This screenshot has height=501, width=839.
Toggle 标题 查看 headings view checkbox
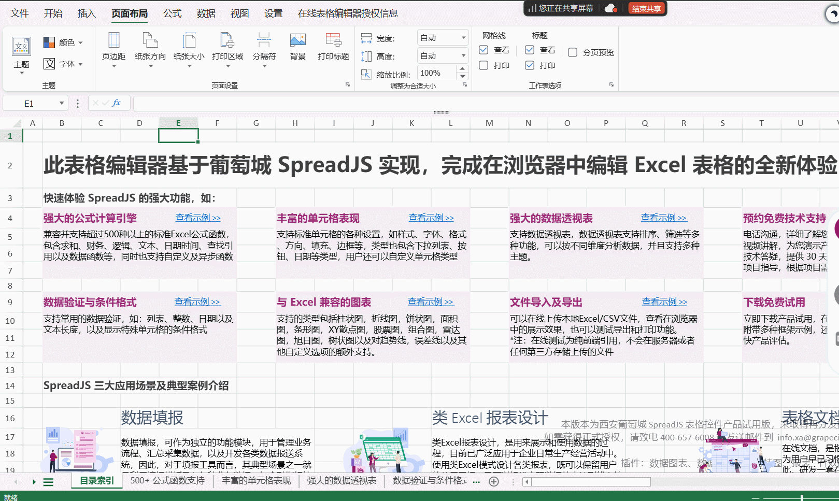(530, 50)
